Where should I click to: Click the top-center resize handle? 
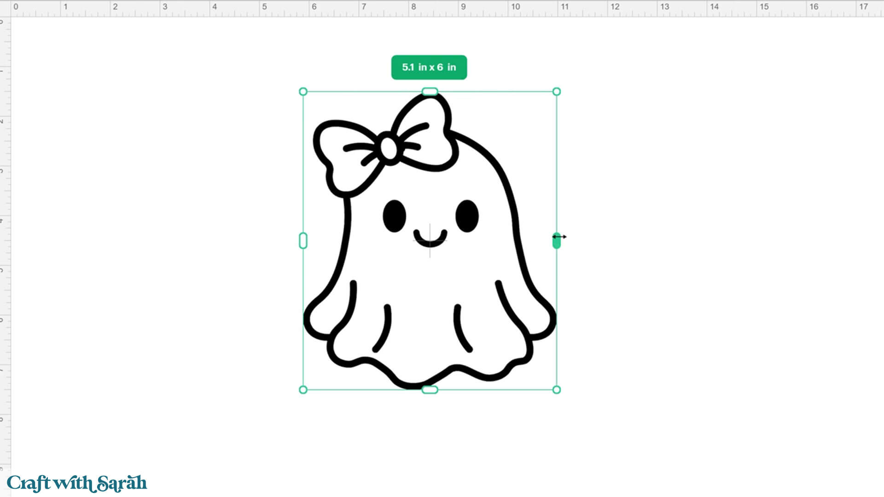click(x=430, y=92)
